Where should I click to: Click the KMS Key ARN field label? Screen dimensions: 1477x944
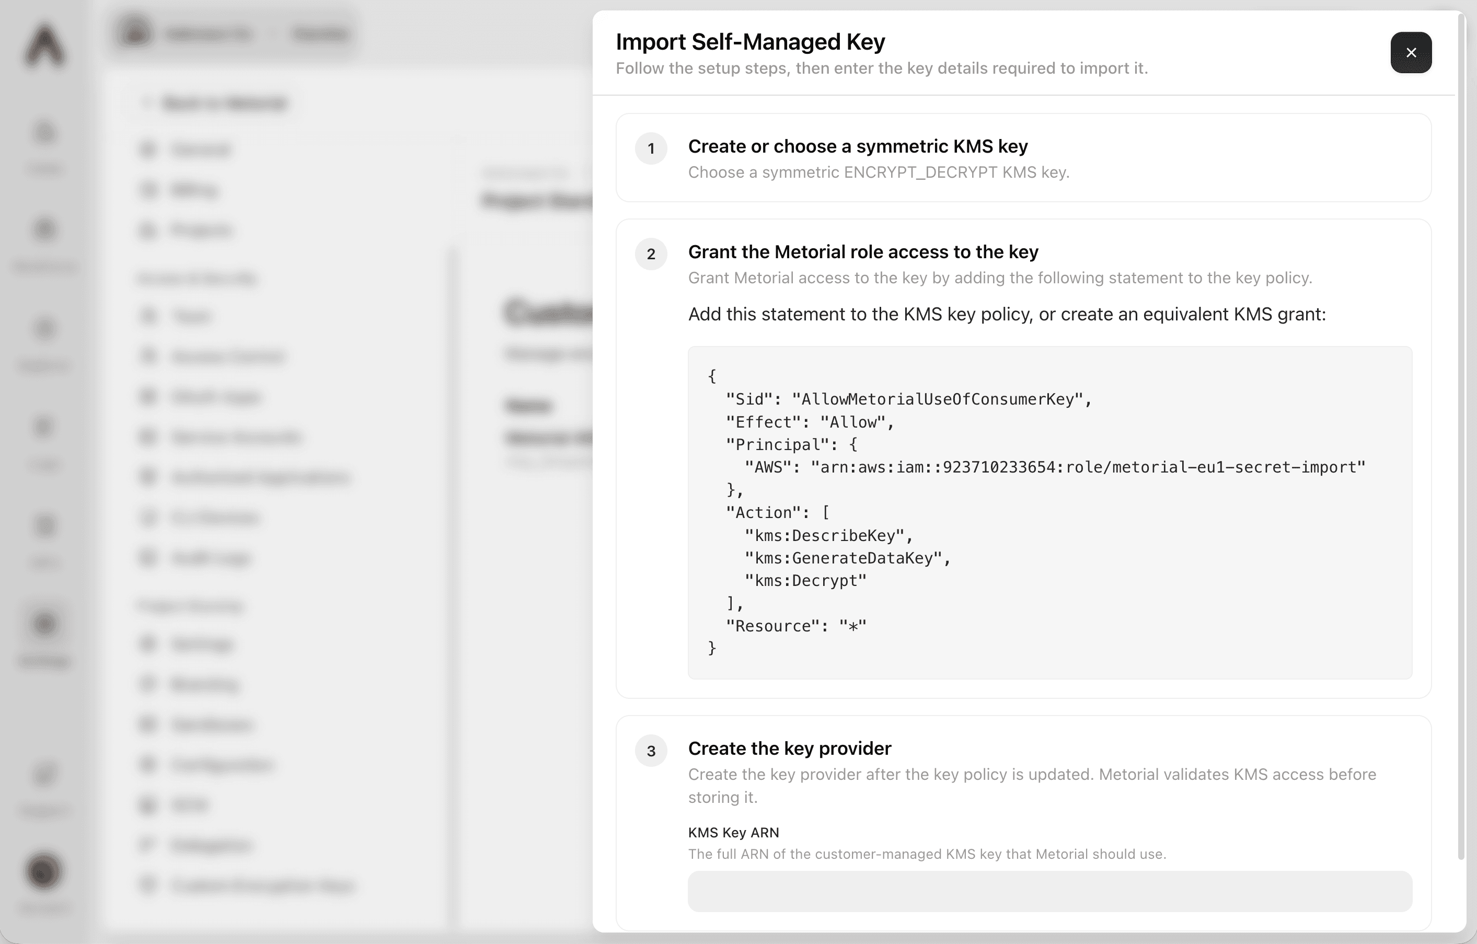click(x=733, y=832)
